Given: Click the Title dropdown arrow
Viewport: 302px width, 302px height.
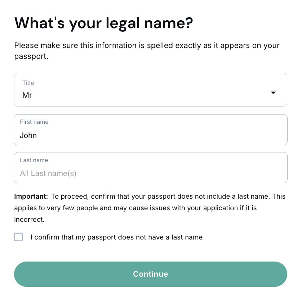Looking at the screenshot, I should tap(273, 93).
